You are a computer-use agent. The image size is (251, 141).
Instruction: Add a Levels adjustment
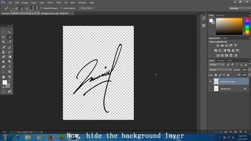[x=222, y=45]
